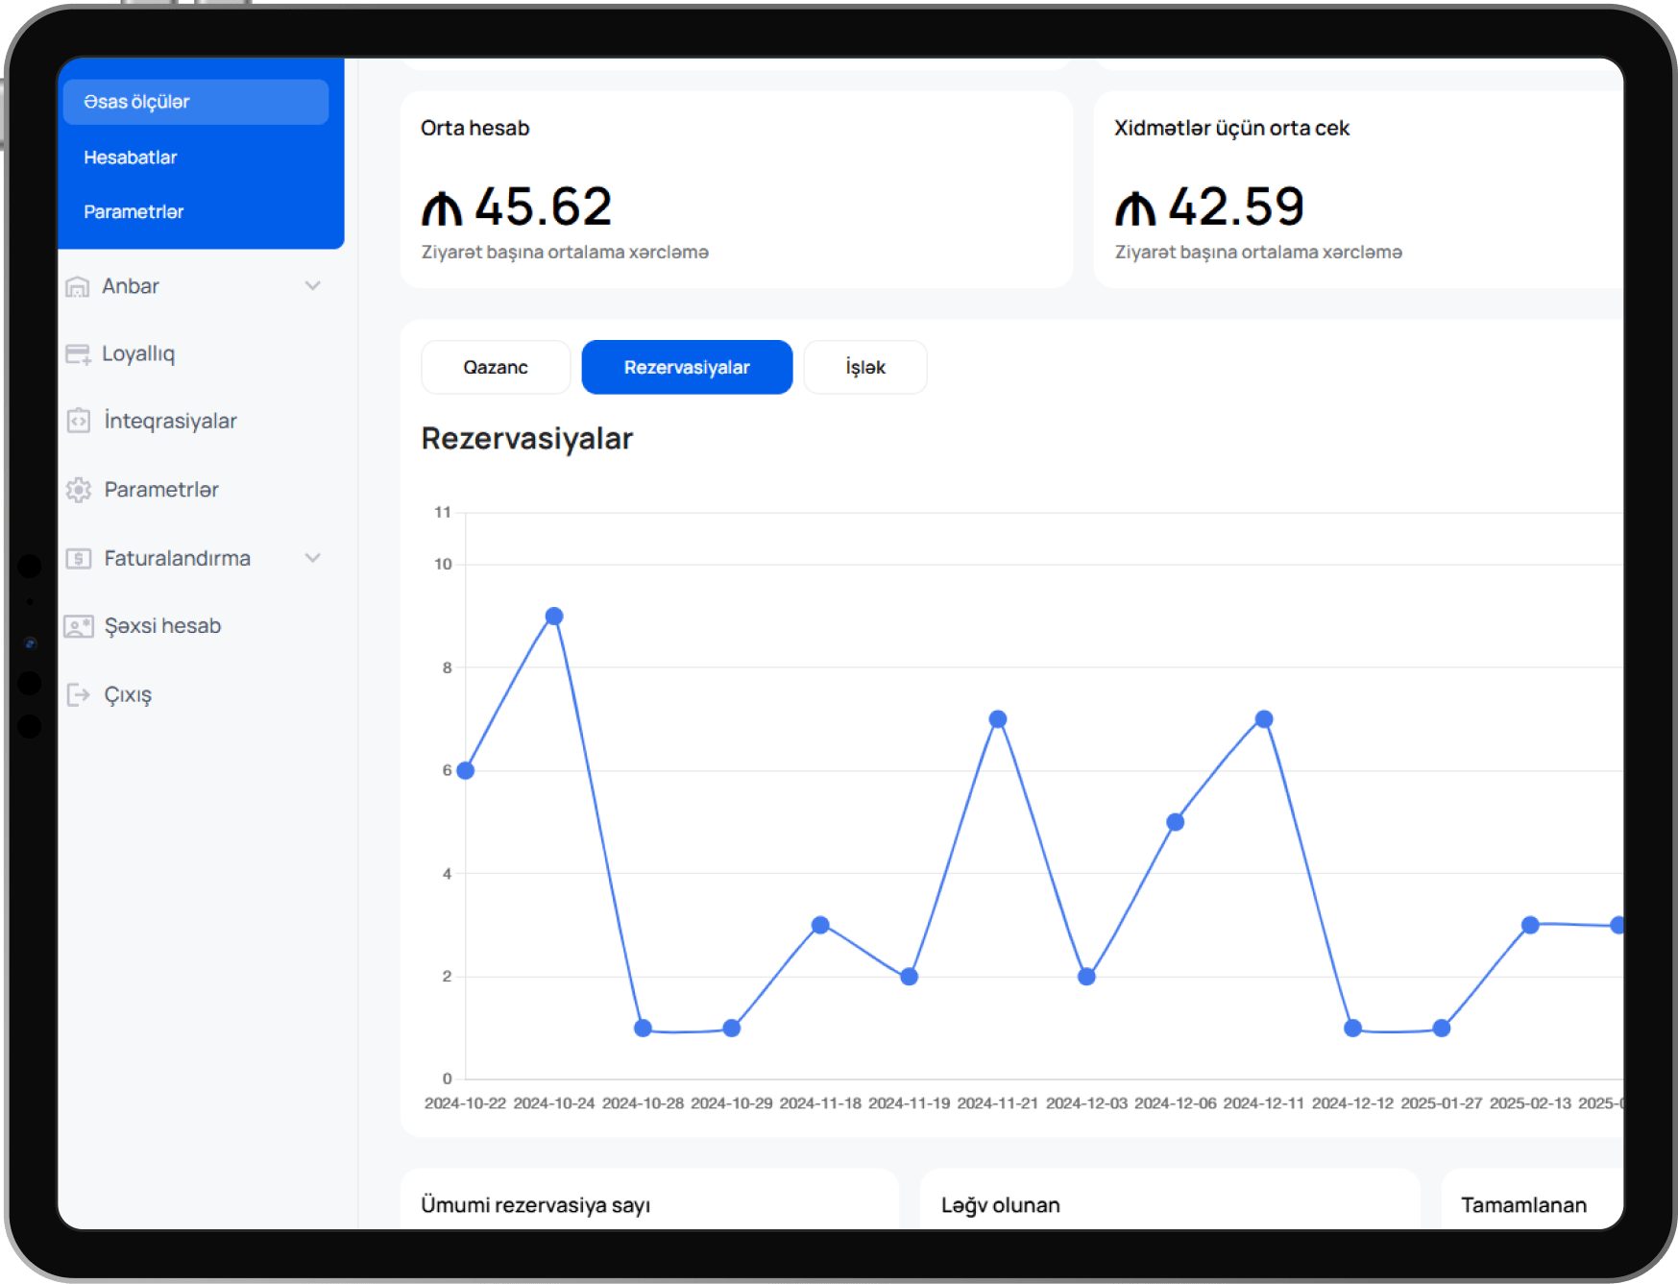Select chart data point for 2025-02-13
1678x1284 pixels.
pos(1530,925)
